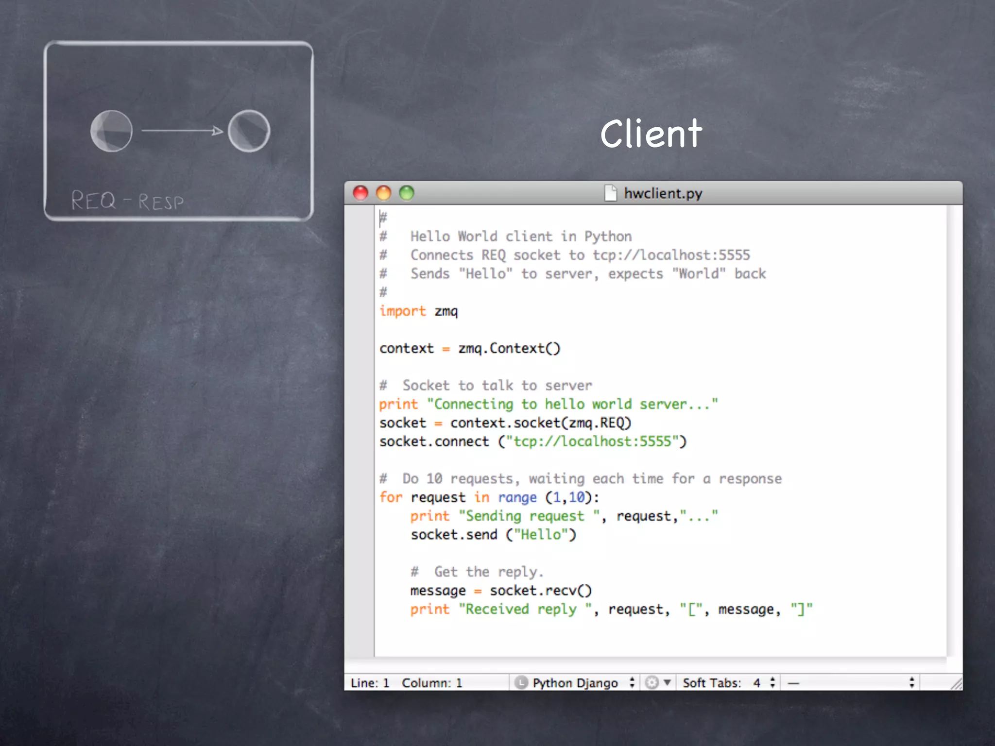
Task: Click the yellow minimize window button
Action: pos(384,193)
